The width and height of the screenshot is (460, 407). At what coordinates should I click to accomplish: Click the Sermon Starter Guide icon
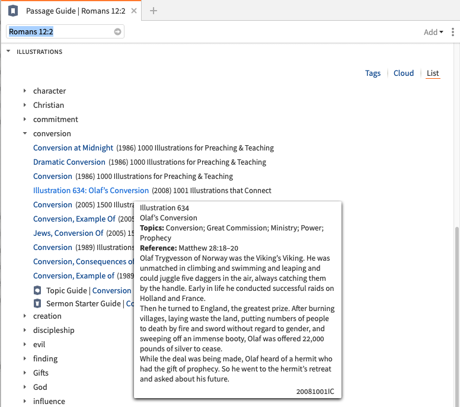point(37,303)
